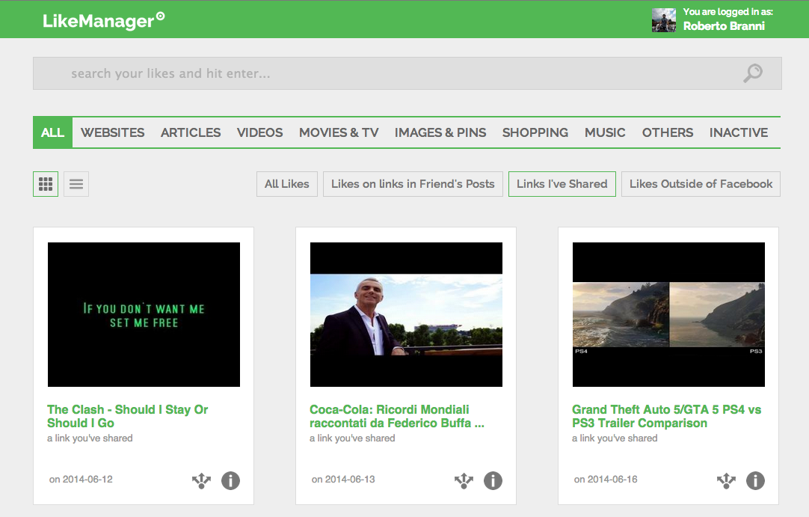The width and height of the screenshot is (809, 517).
Task: Click 'You are logged in as:' text
Action: [x=728, y=12]
